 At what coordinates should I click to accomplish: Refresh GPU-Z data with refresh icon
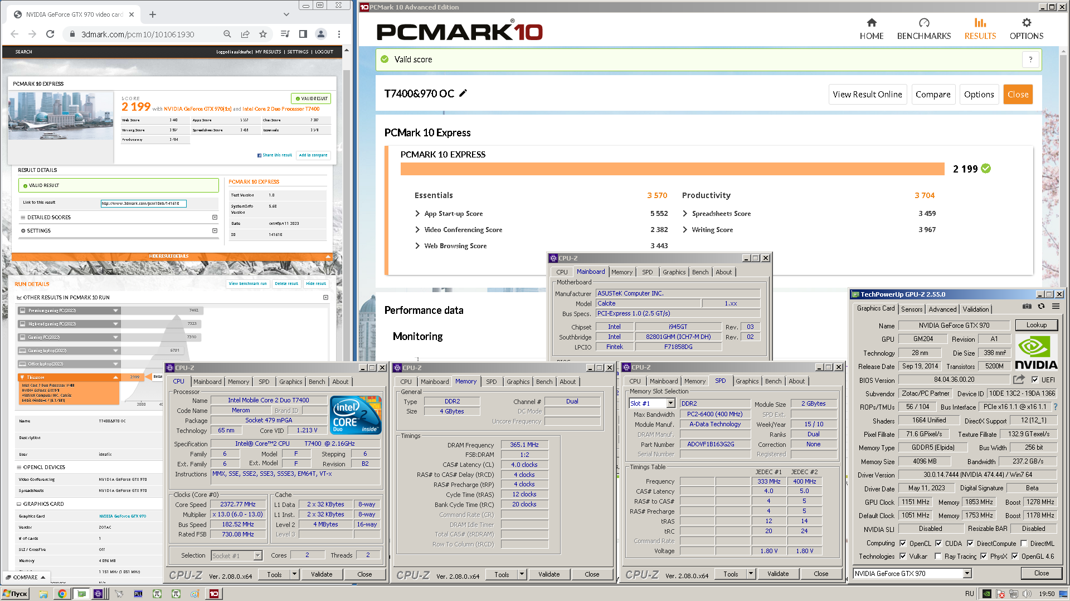1041,307
